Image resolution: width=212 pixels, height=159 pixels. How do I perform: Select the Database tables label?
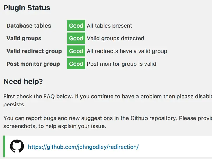click(29, 26)
